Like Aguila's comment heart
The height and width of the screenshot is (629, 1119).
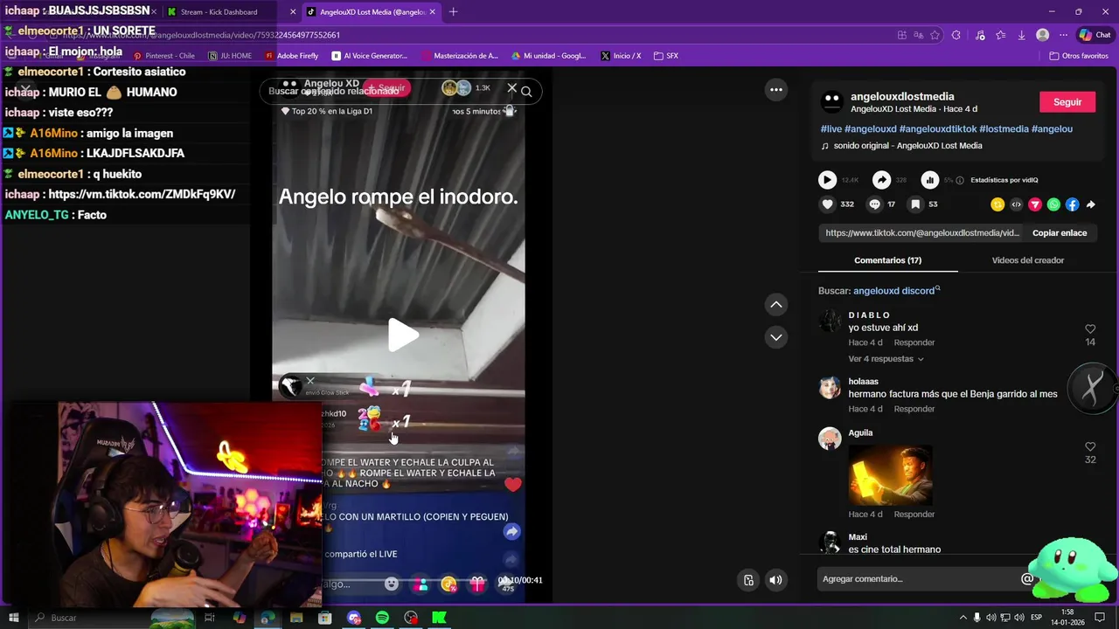1090,447
